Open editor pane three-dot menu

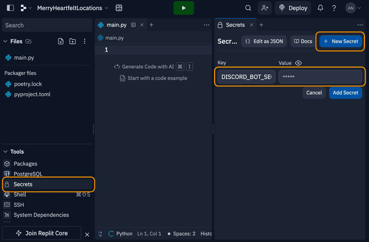tap(207, 25)
